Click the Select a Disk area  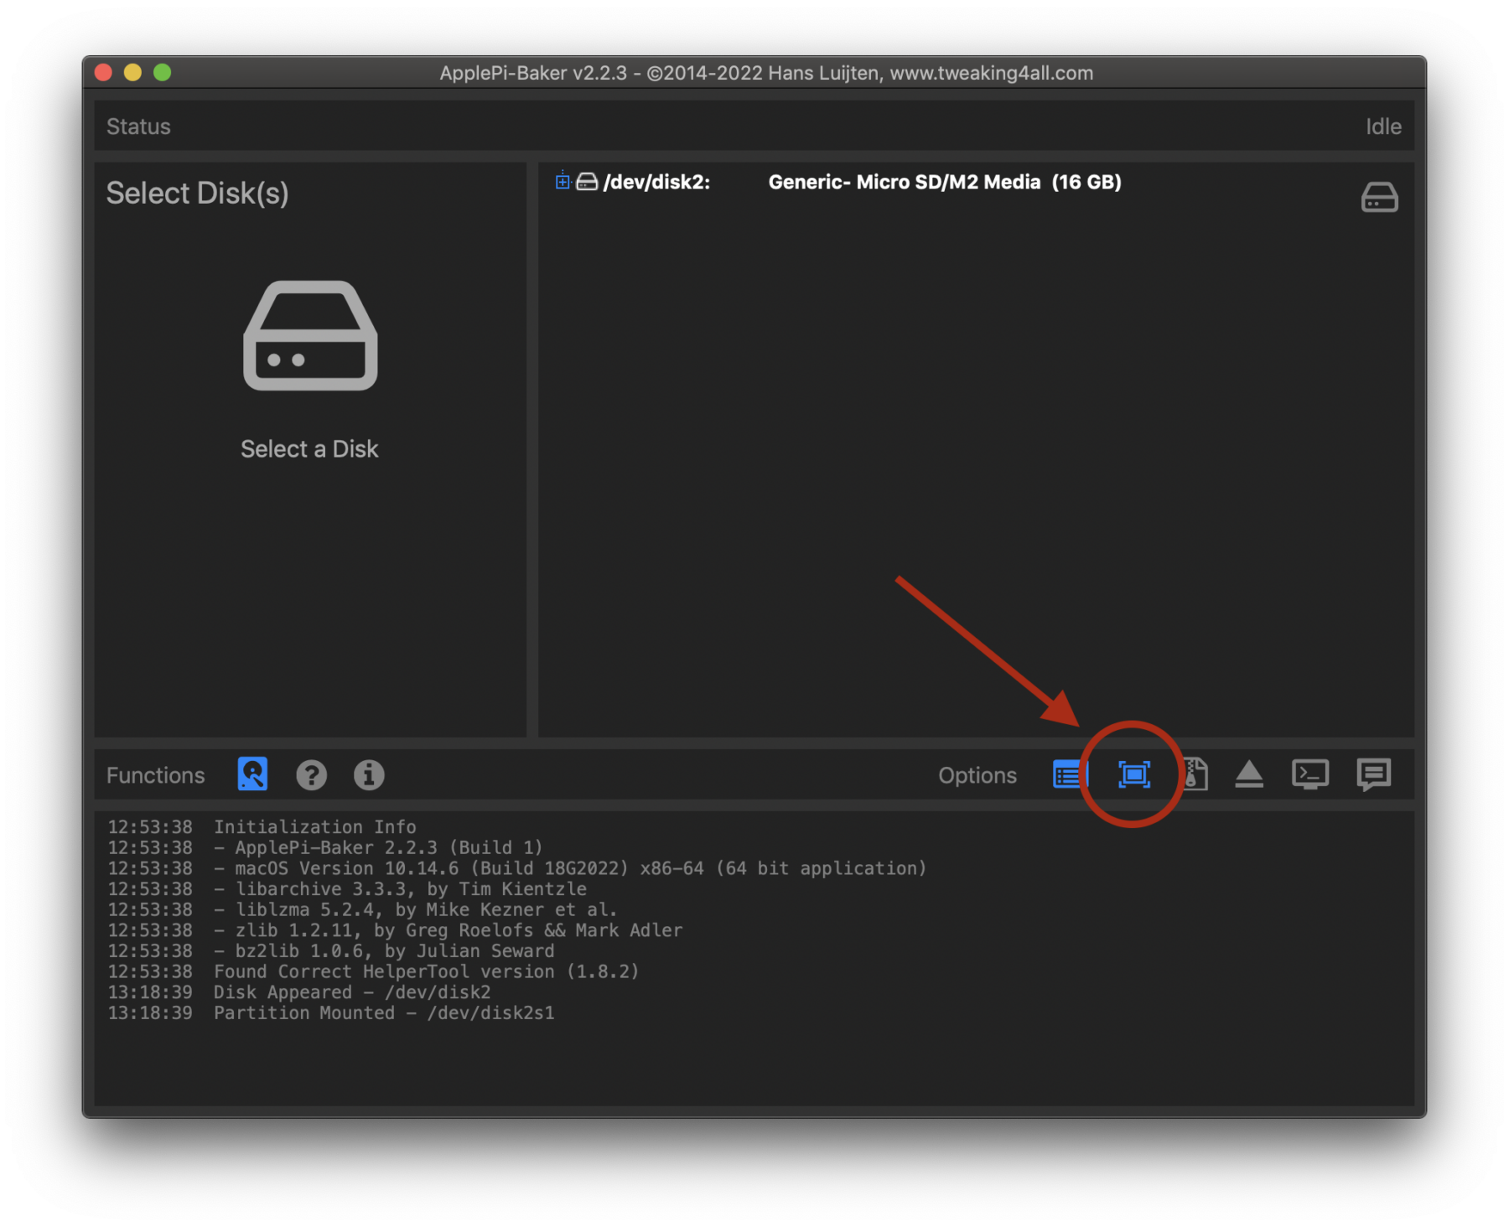310,448
